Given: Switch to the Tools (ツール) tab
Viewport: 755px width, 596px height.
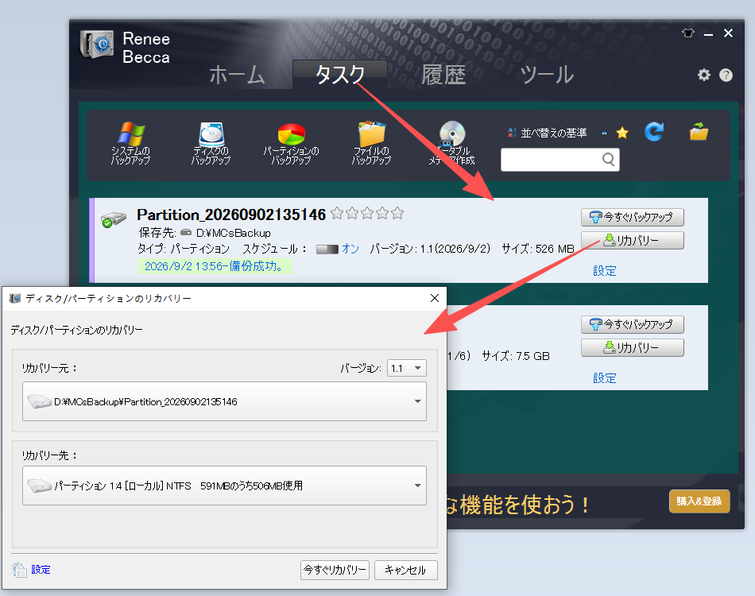Looking at the screenshot, I should (x=547, y=75).
